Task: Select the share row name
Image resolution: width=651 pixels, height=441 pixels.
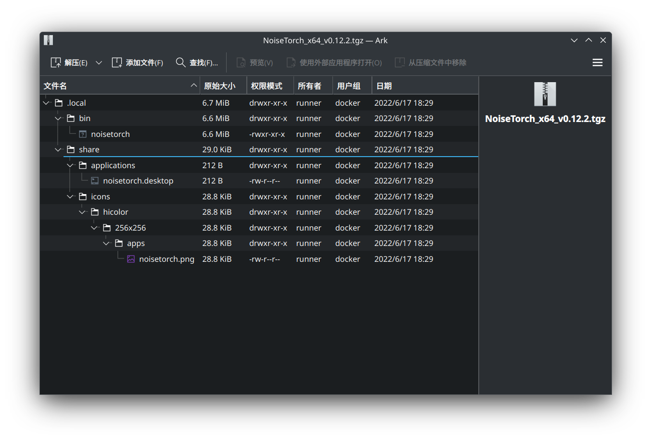Action: (89, 149)
